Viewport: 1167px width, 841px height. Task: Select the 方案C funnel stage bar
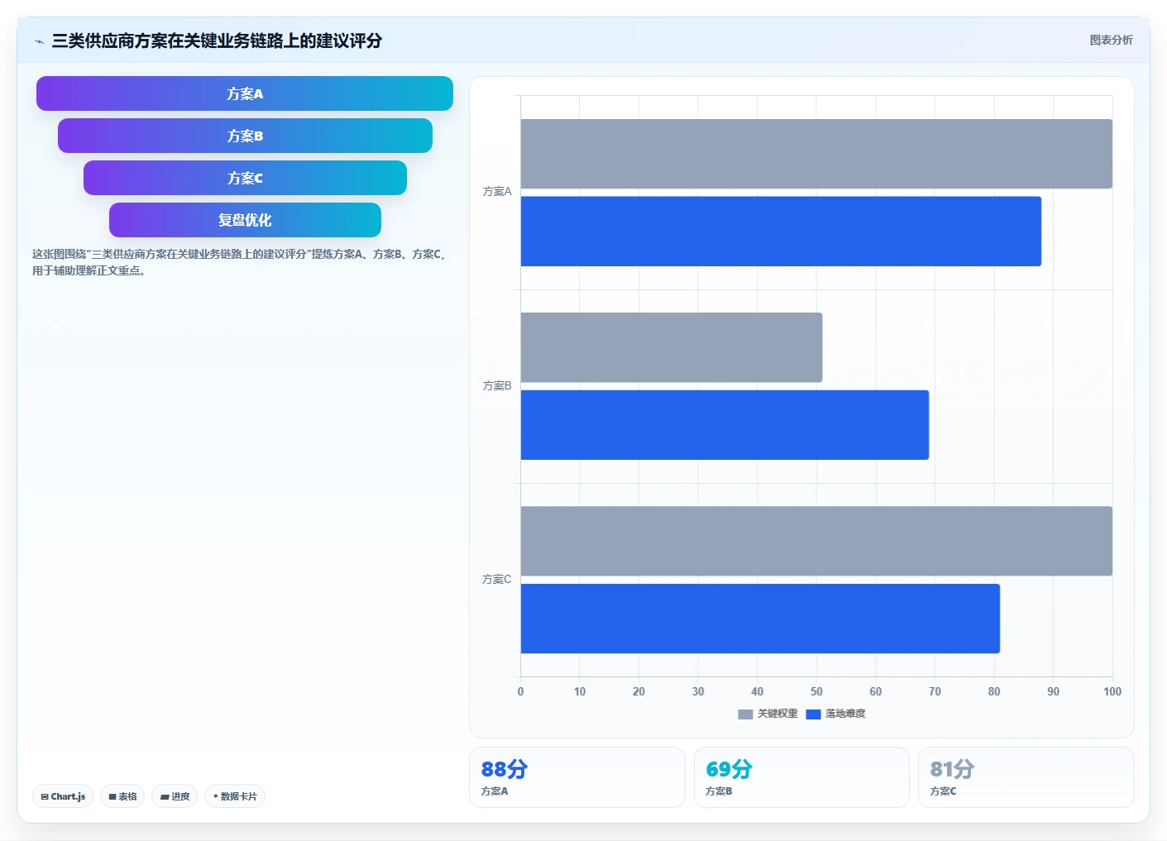coord(245,178)
